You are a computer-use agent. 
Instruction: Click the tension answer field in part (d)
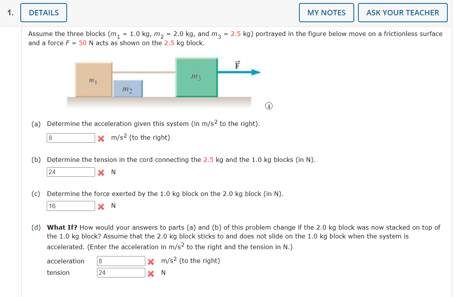(121, 273)
